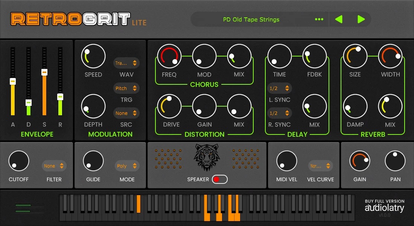The image size is (414, 226).
Task: Open the WAV waveform dropdown
Action: click(x=126, y=63)
